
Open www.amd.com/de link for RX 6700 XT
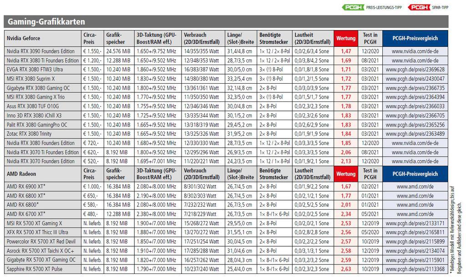(x=415, y=214)
